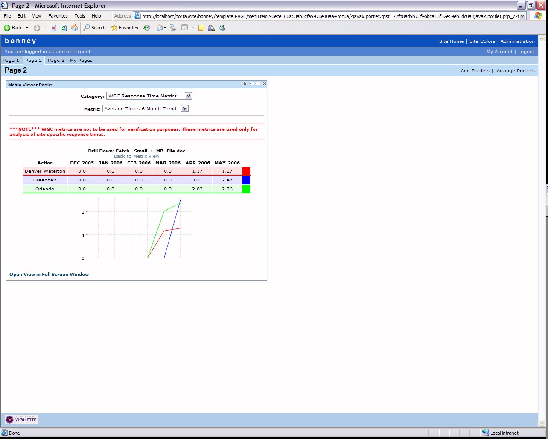Screen dimensions: 548x439
Task: Click the Refresh page icon
Action: tap(64, 28)
